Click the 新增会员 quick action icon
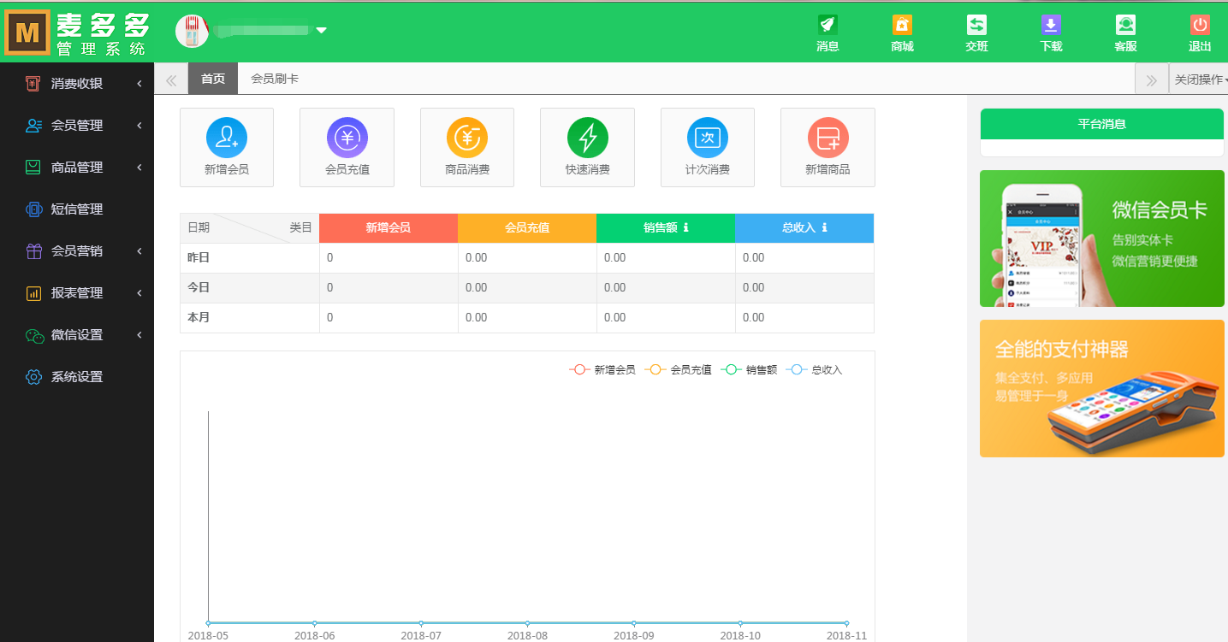This screenshot has height=642, width=1228. (227, 138)
